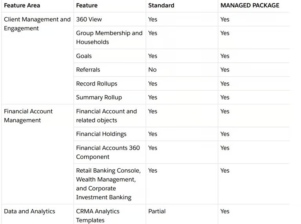Click the Data and Analytics area cell
The width and height of the screenshot is (301, 224).
point(29,211)
